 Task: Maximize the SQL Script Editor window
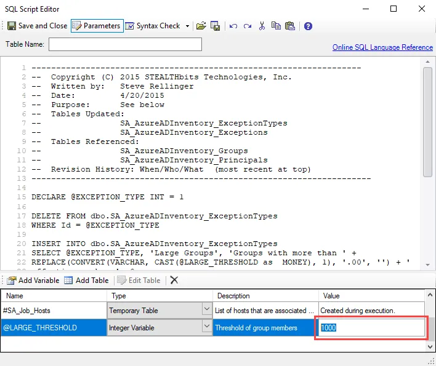(x=394, y=9)
